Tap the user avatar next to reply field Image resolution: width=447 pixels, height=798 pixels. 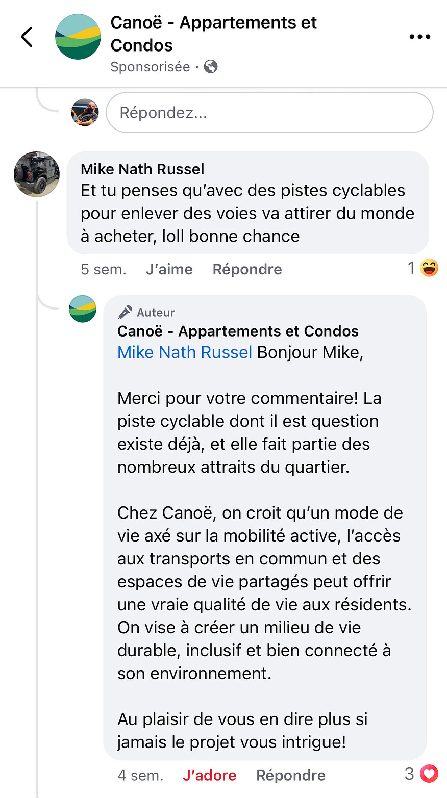85,112
